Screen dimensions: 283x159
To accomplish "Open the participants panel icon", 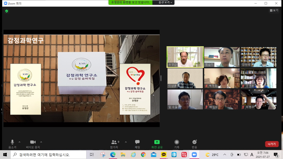I will 114,142.
